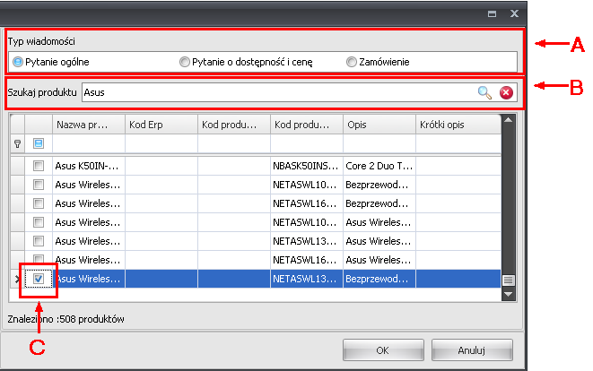
Task: Uncheck the highlighted NETASWL13 Bezprzewod row checkbox
Action: 39,279
